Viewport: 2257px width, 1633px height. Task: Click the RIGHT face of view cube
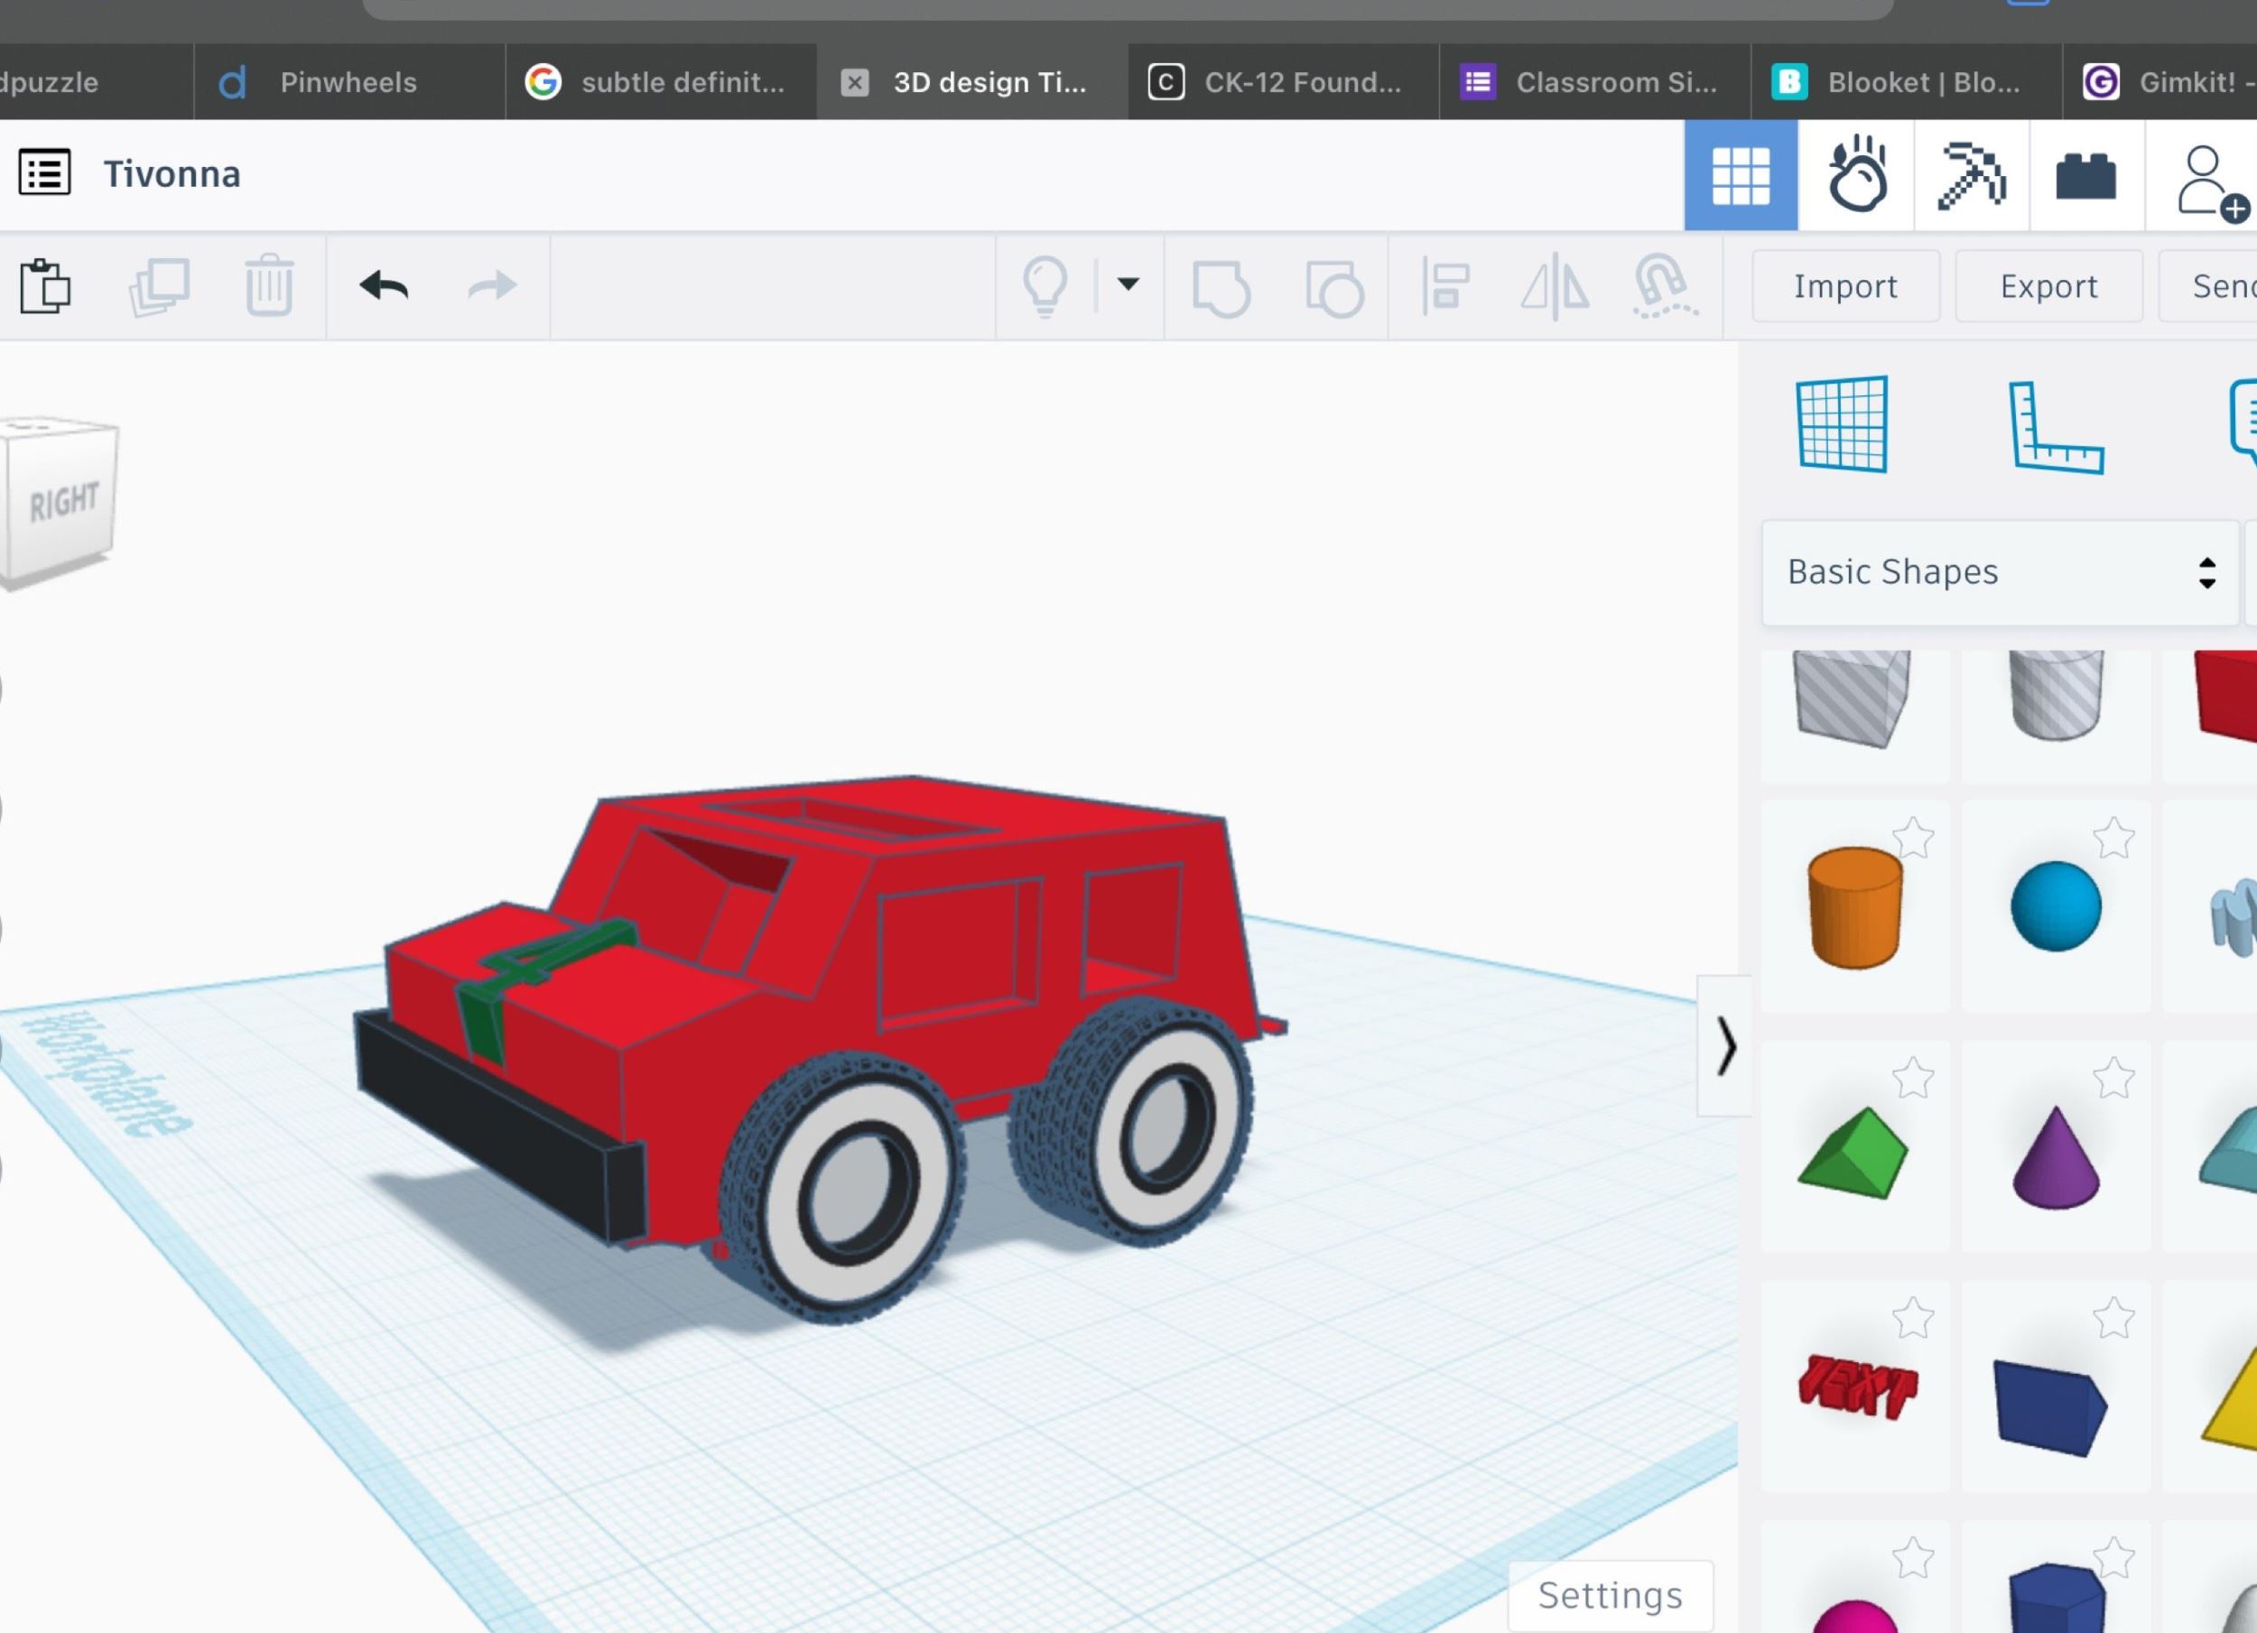64,503
